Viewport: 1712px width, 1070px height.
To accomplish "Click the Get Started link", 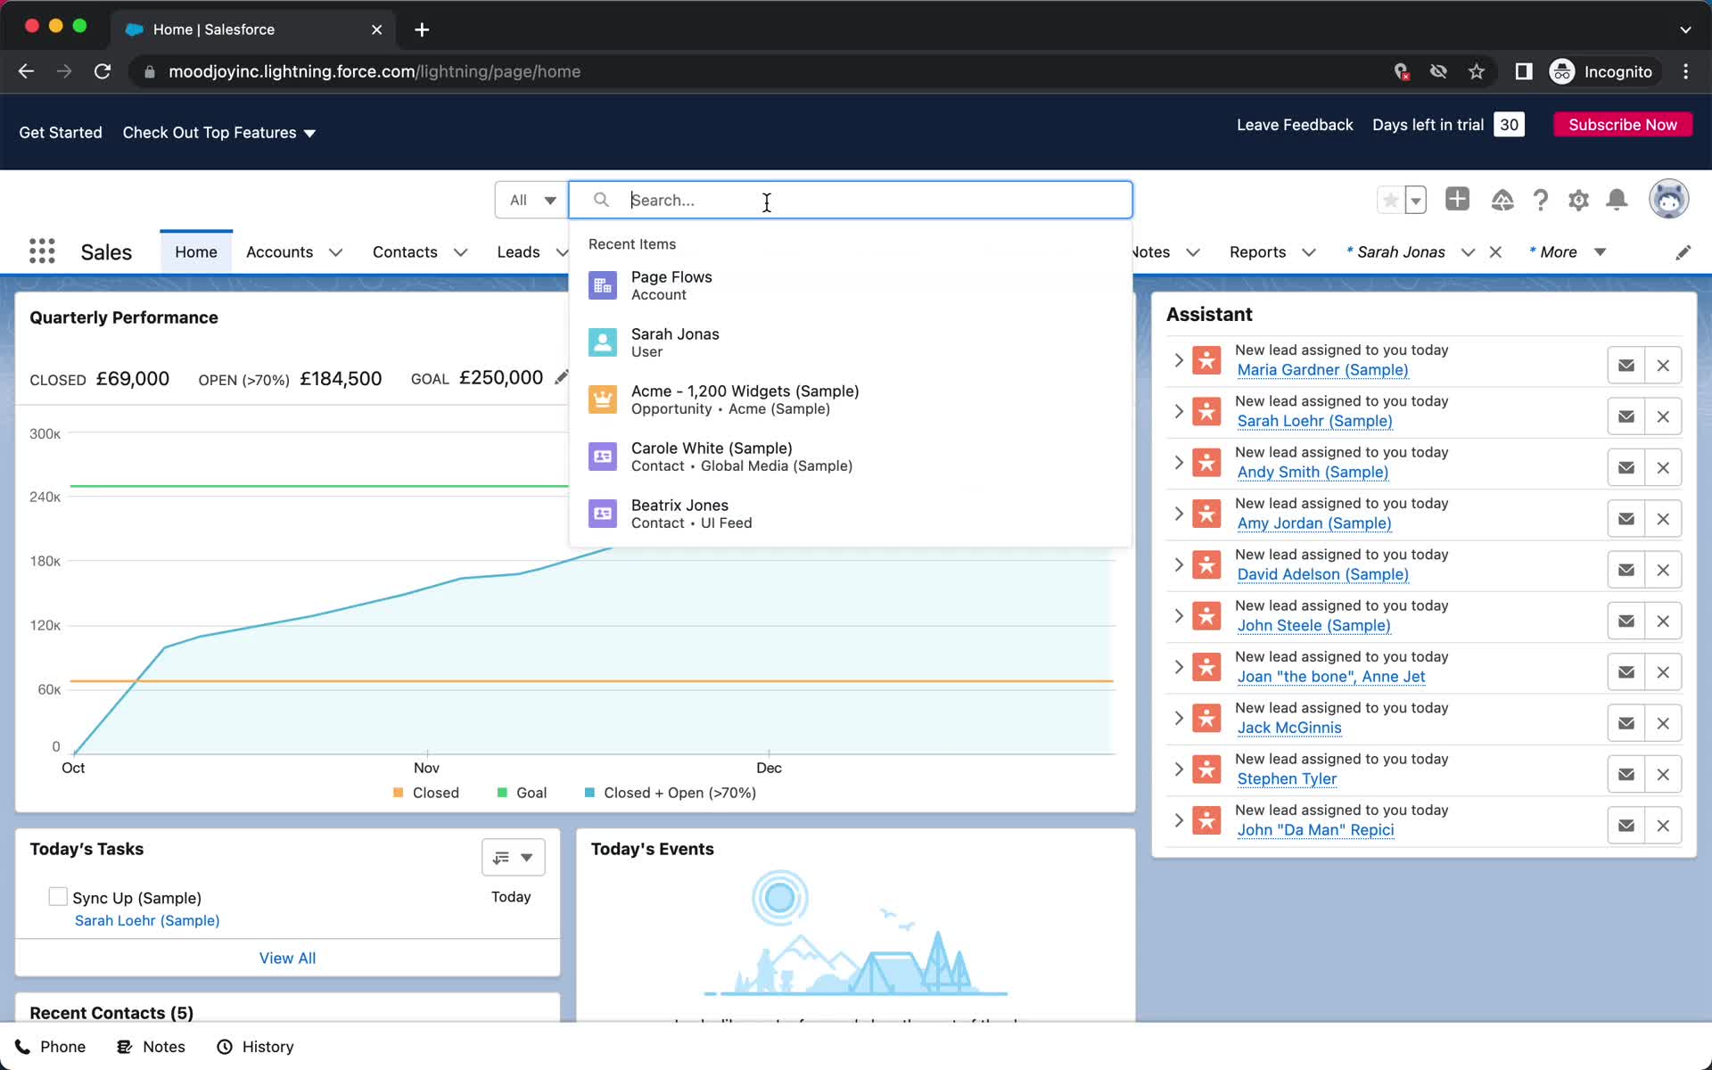I will point(61,133).
